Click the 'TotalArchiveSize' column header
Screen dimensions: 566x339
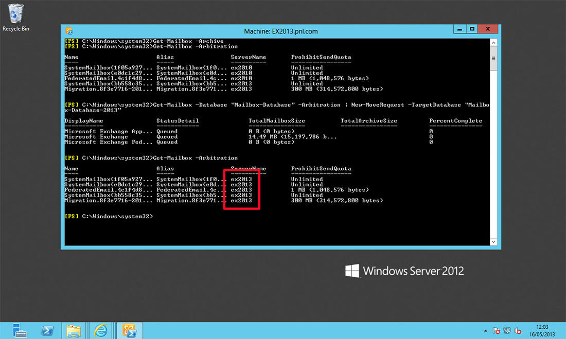pos(368,121)
